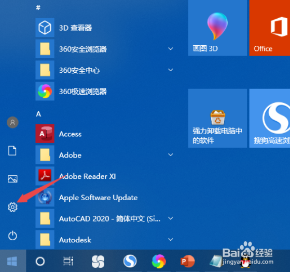Open the Autodesk folder icon
The image size is (290, 272).
(45, 240)
